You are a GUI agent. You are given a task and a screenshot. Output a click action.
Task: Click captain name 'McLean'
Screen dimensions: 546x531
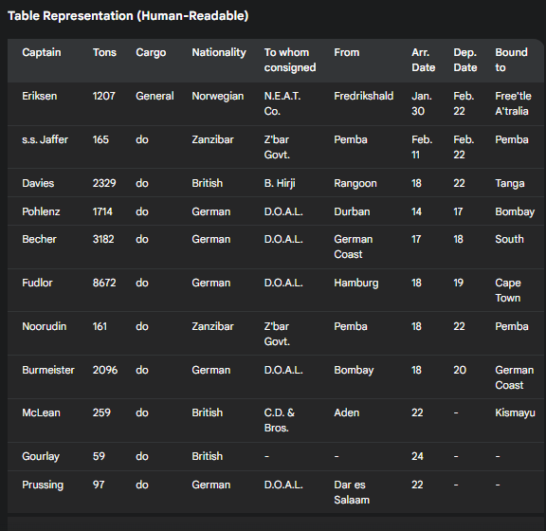[41, 412]
